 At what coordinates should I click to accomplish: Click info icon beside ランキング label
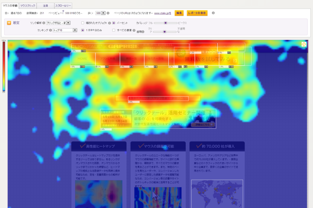50,30
